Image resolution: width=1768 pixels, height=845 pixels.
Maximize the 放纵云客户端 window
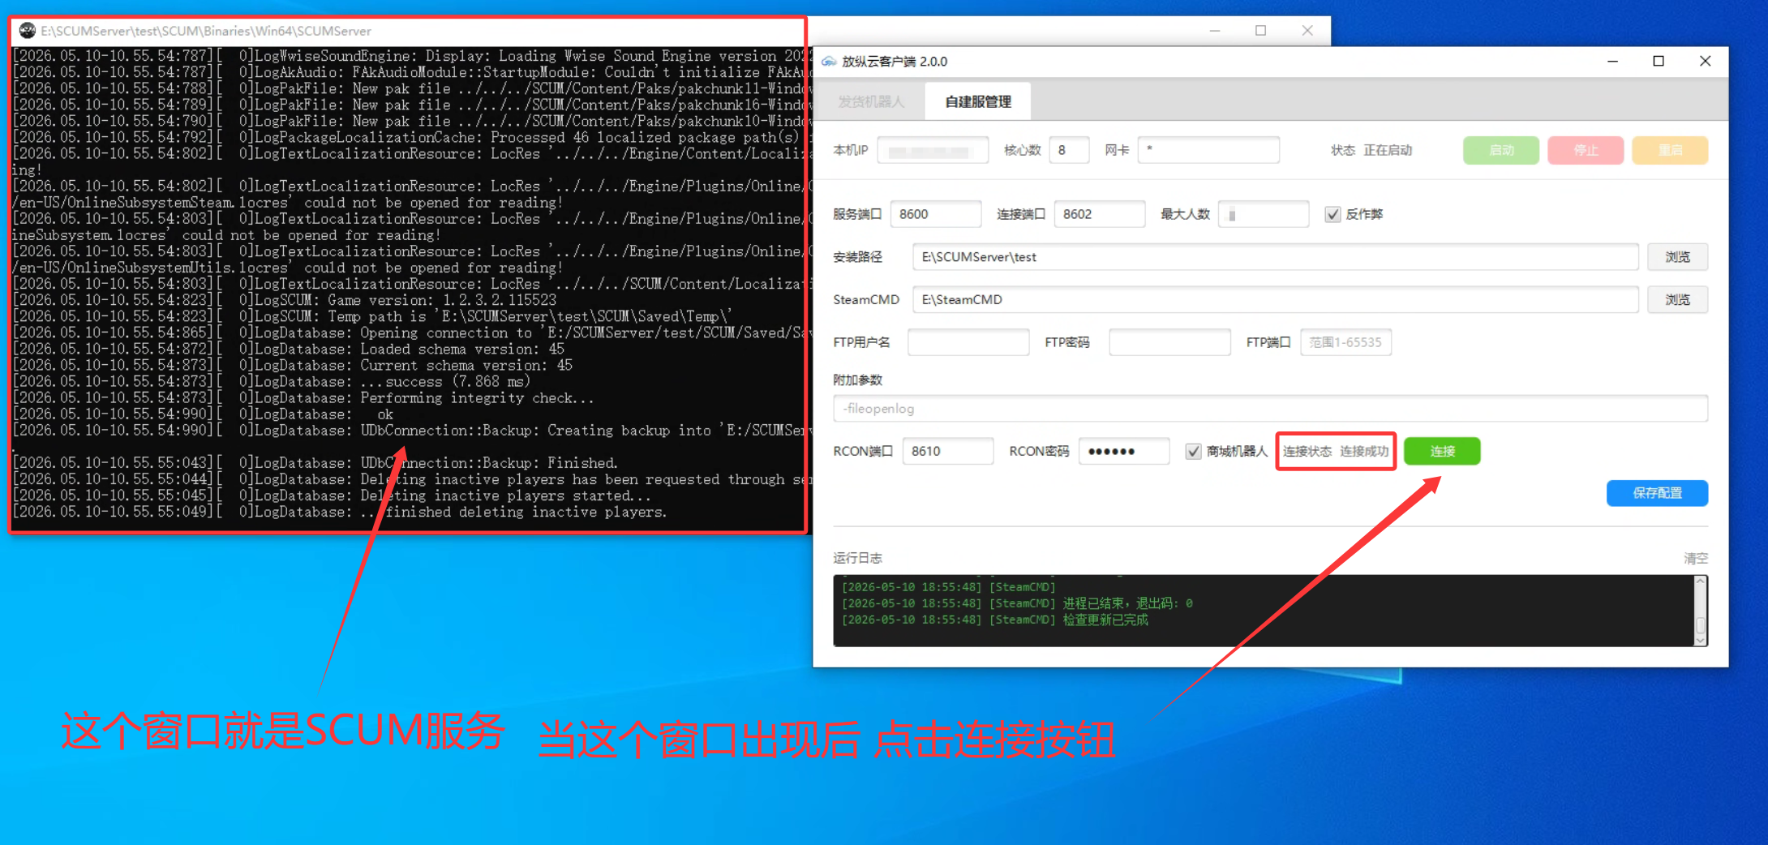click(1659, 62)
